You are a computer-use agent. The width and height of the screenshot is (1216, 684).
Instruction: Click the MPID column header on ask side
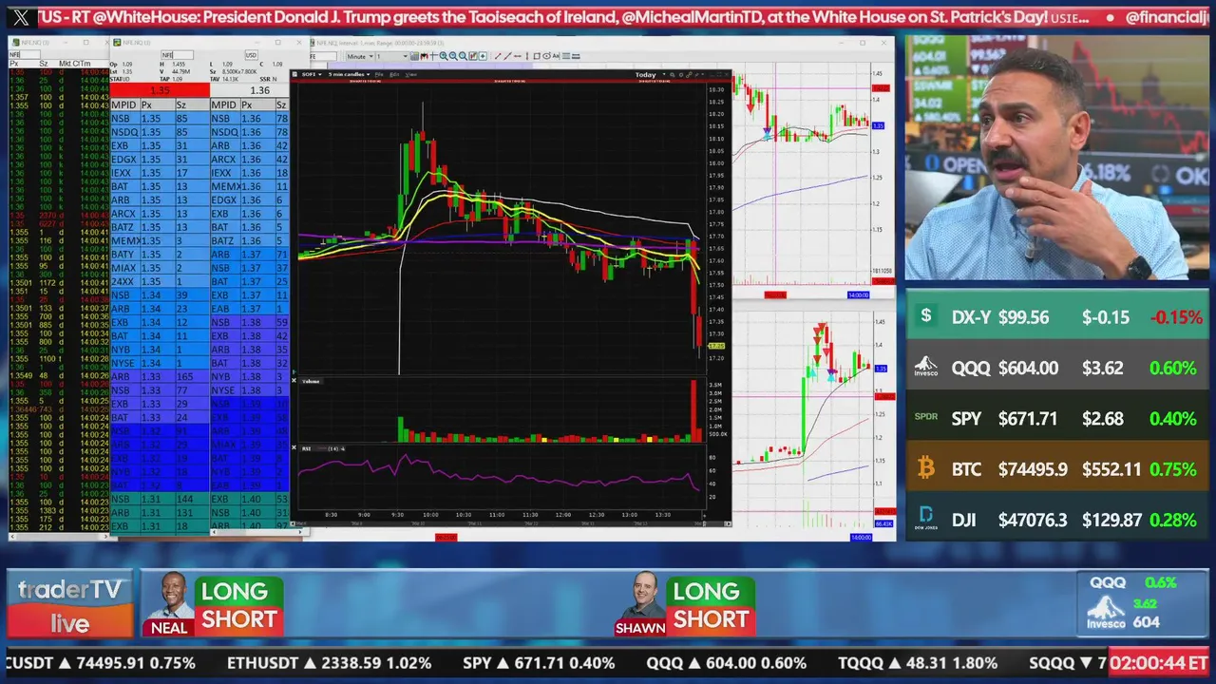224,104
